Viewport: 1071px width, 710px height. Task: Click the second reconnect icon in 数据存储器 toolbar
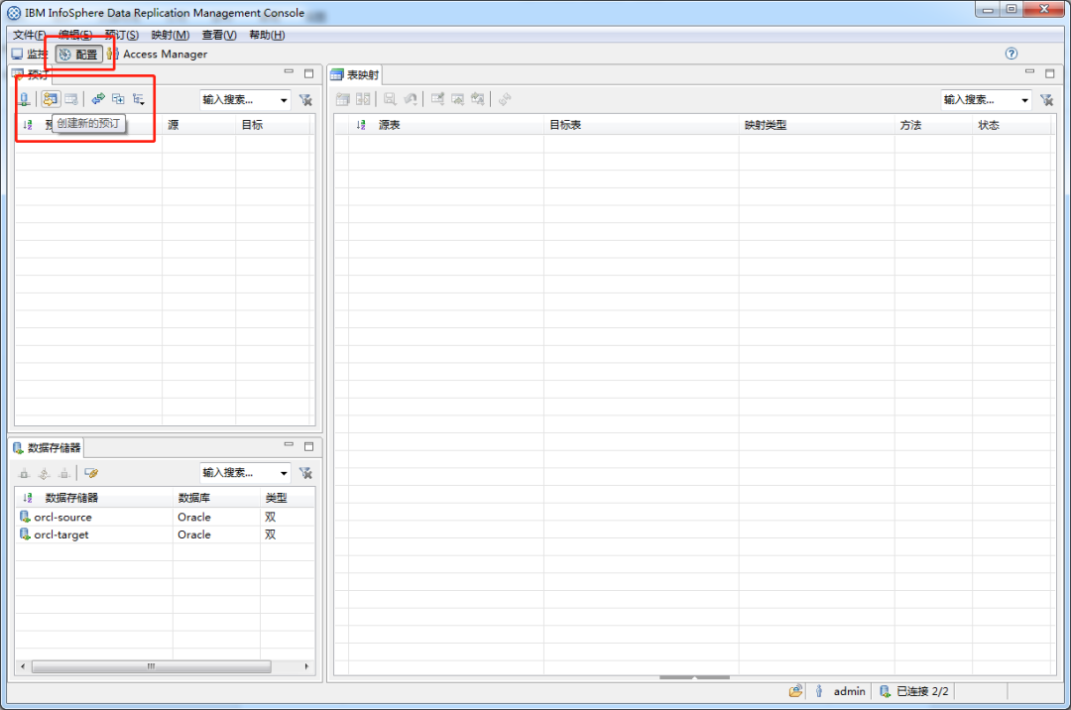click(44, 472)
